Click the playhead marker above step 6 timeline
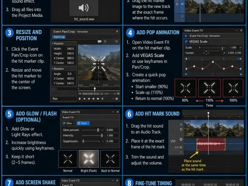This screenshot has width=248, height=186. (208, 113)
